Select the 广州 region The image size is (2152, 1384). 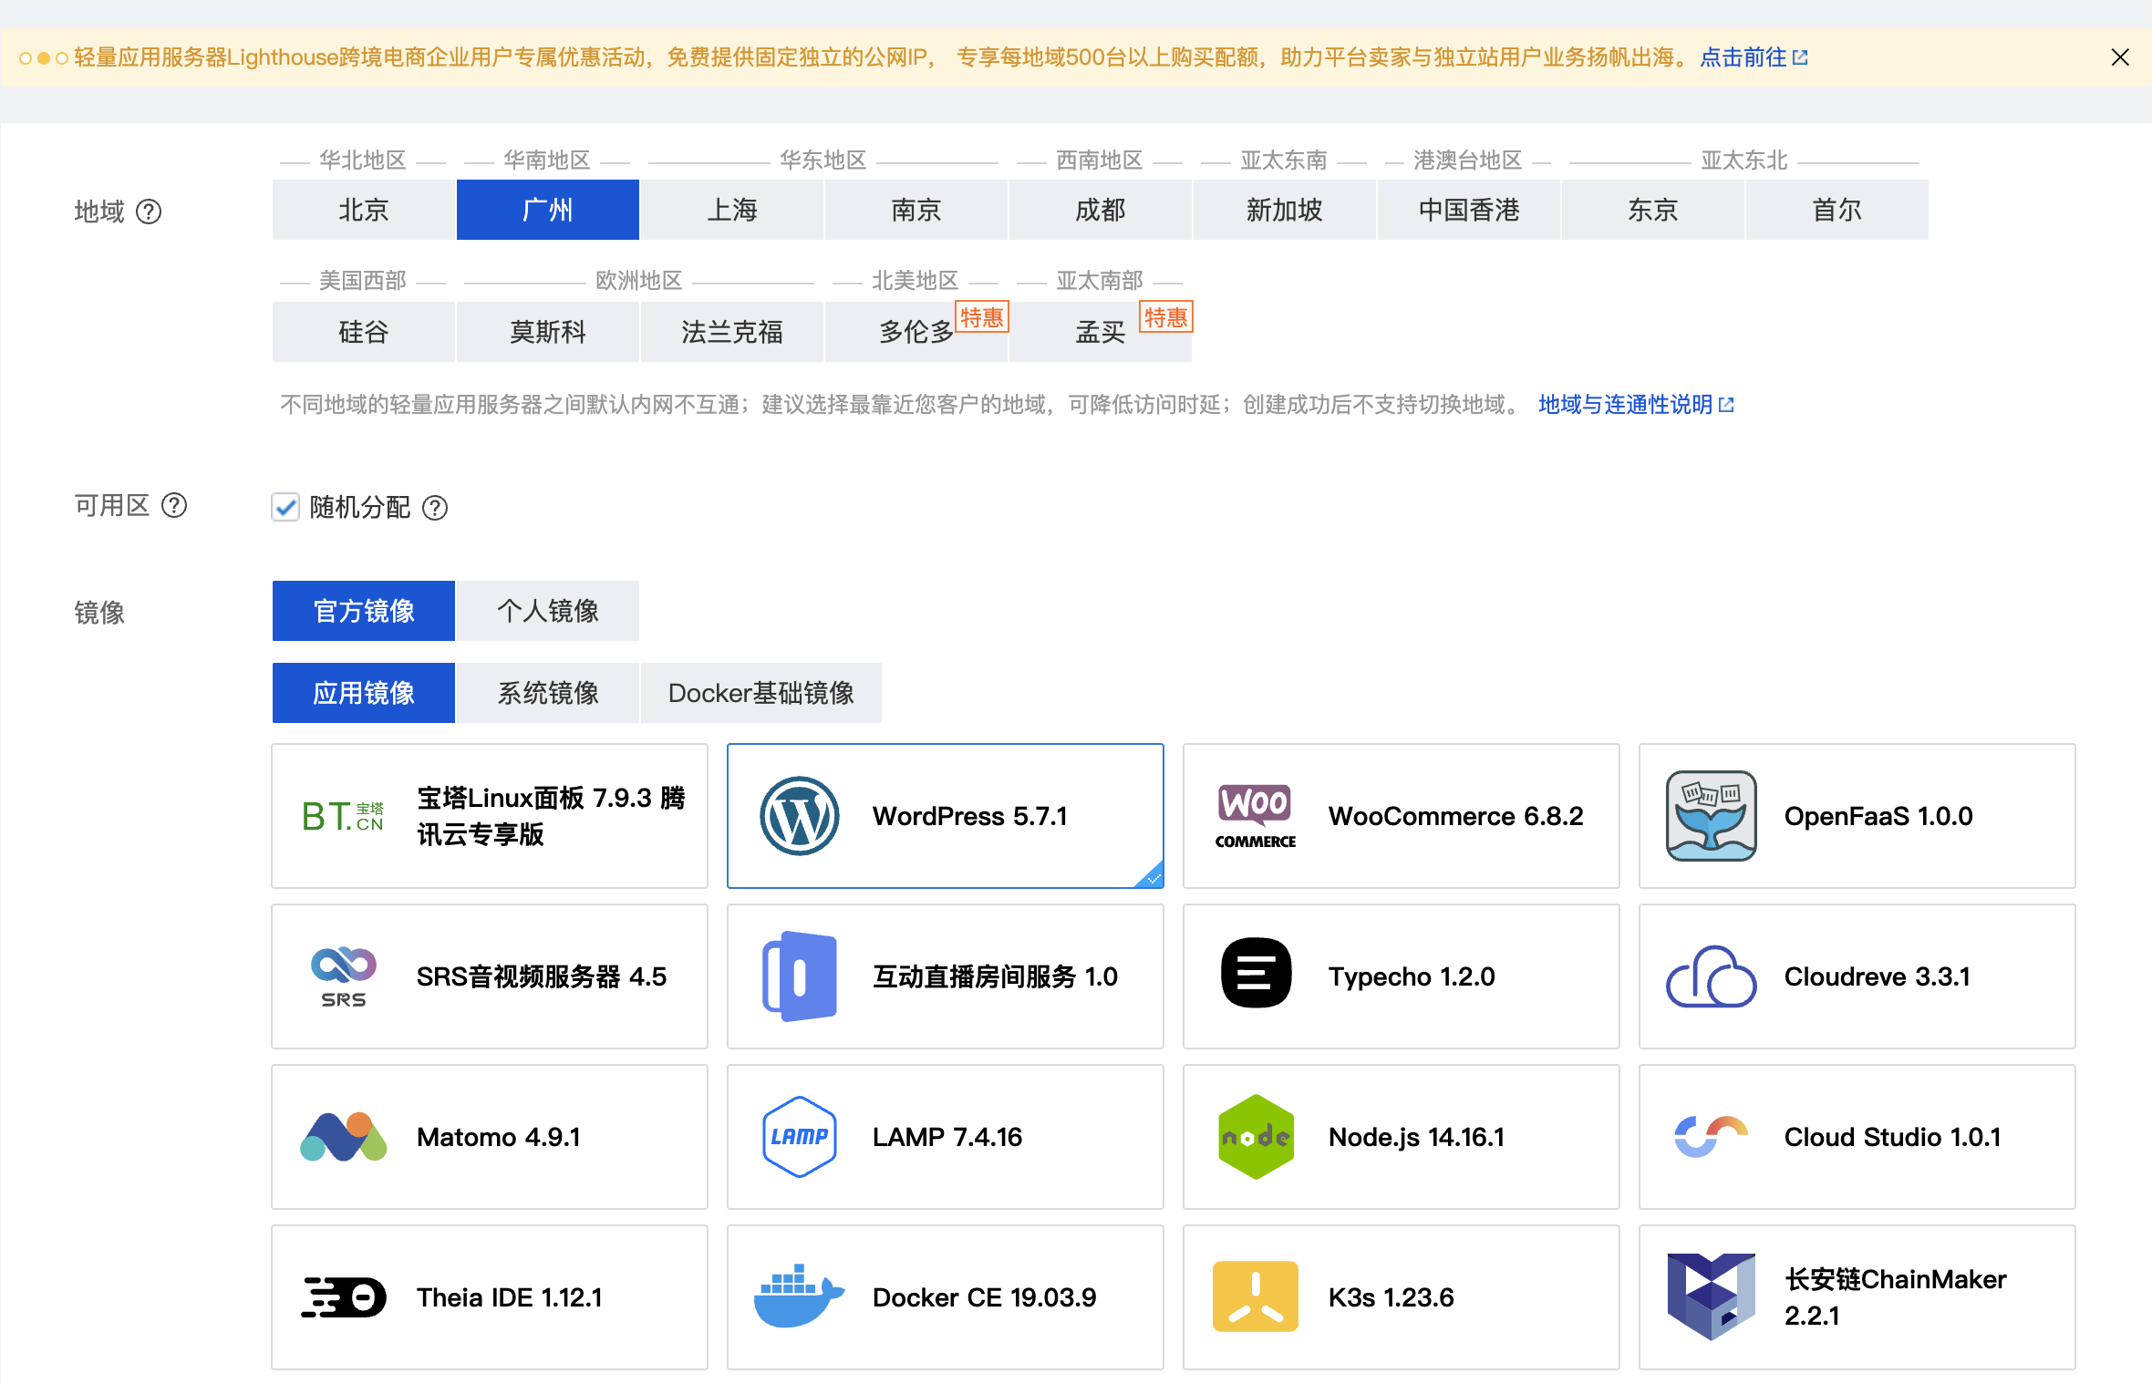click(x=548, y=210)
